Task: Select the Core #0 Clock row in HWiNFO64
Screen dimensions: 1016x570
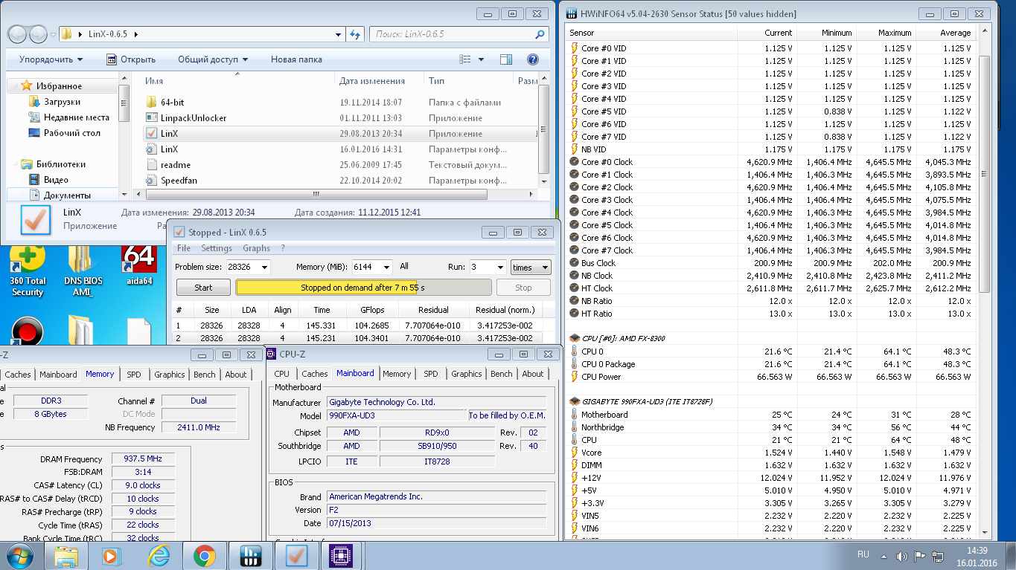Action: click(x=771, y=162)
